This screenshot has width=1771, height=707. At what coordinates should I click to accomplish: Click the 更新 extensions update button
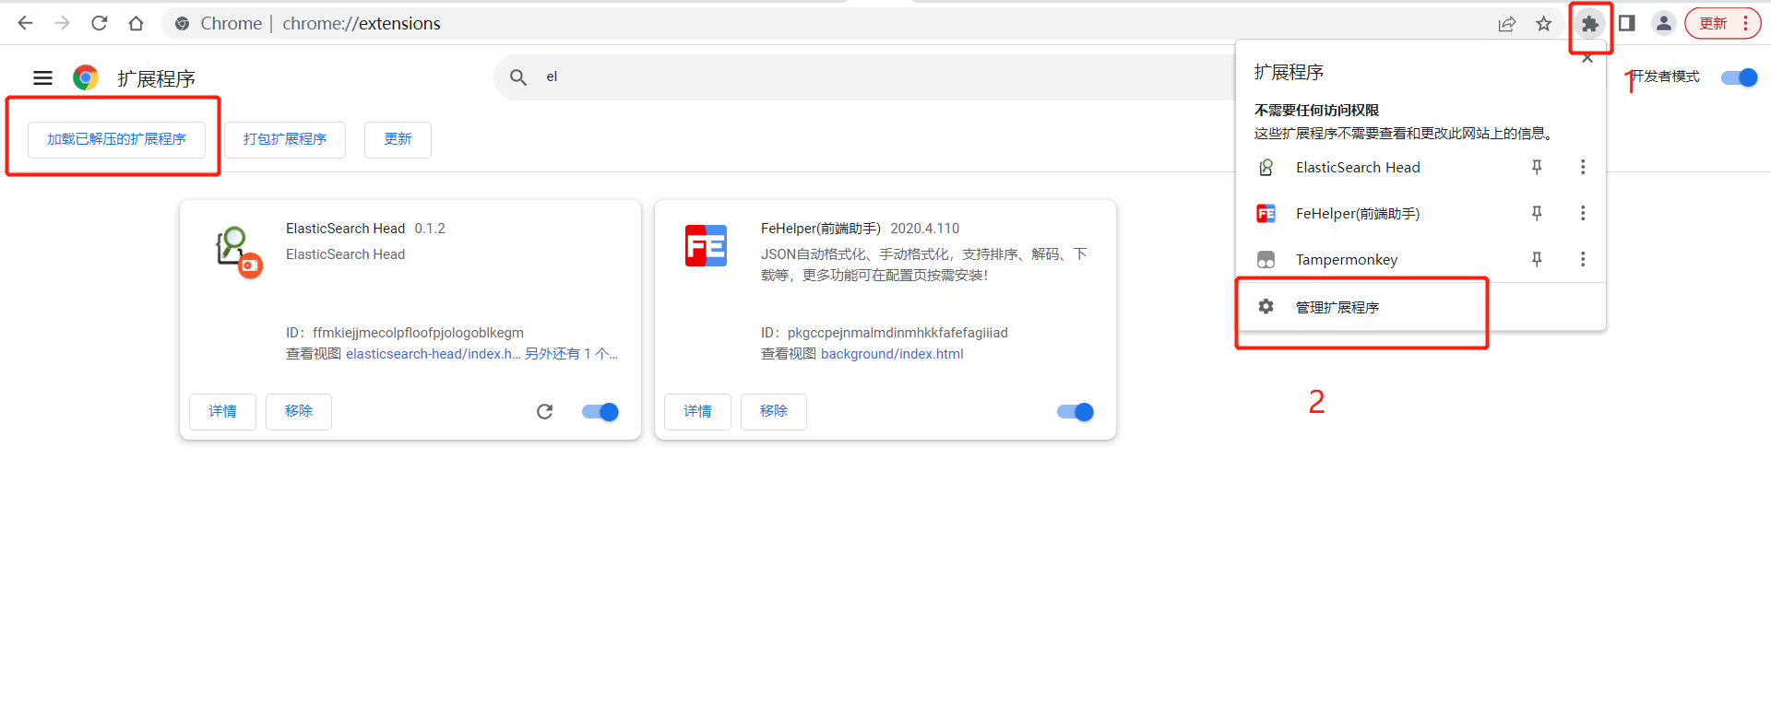coord(398,139)
